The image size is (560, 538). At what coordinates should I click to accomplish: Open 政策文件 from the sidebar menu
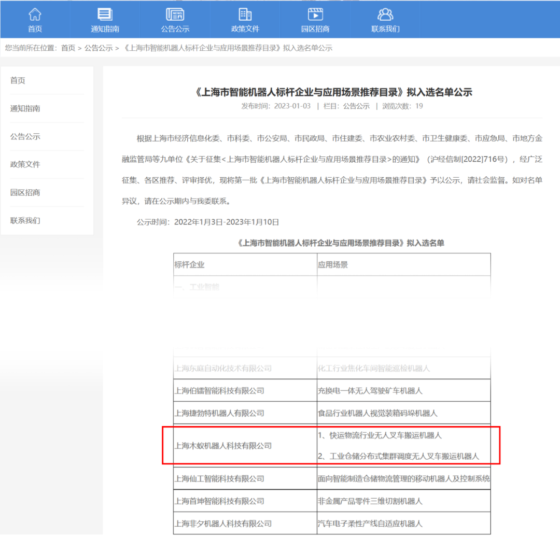tap(25, 164)
